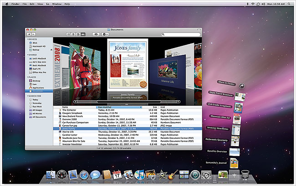This screenshot has height=186, width=296.
Task: Collapse the DEVICES sidebar section
Action: tap(28, 39)
